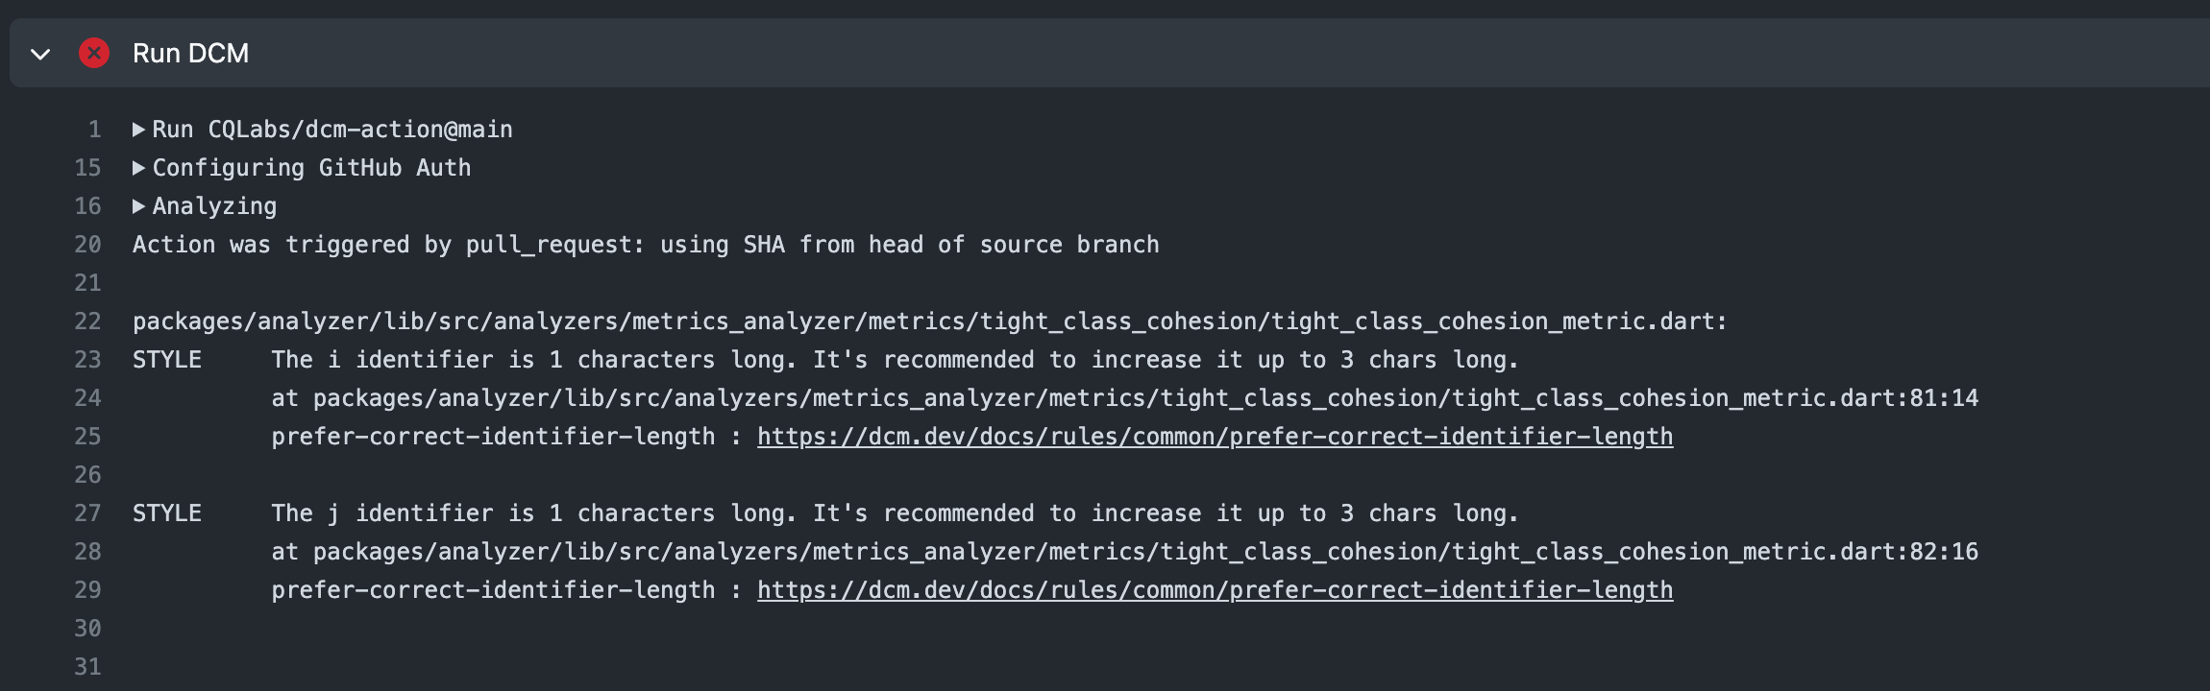Select log line number 15
This screenshot has height=691, width=2210.
point(87,168)
